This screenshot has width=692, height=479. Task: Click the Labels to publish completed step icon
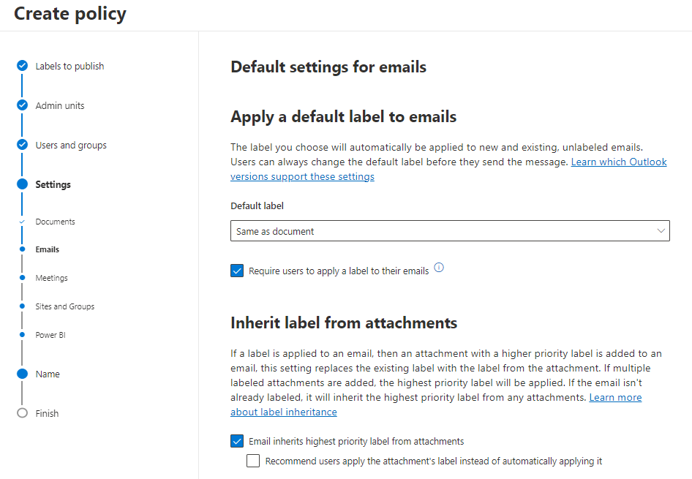(22, 66)
